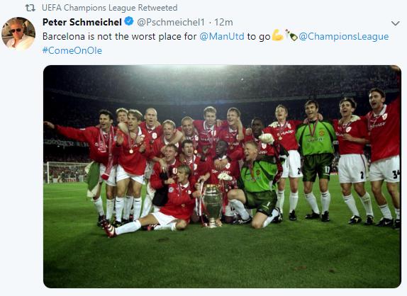This screenshot has height=296, width=407.
Task: Click the blue verified badge
Action: coord(129,21)
